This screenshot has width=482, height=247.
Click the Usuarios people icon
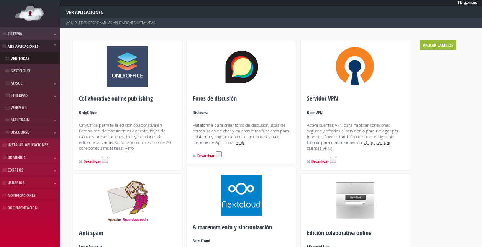click(x=4, y=183)
